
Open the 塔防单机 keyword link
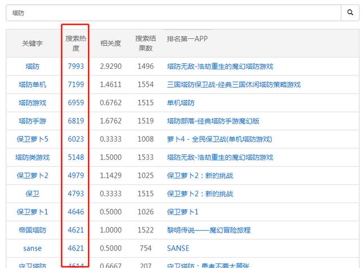33,85
